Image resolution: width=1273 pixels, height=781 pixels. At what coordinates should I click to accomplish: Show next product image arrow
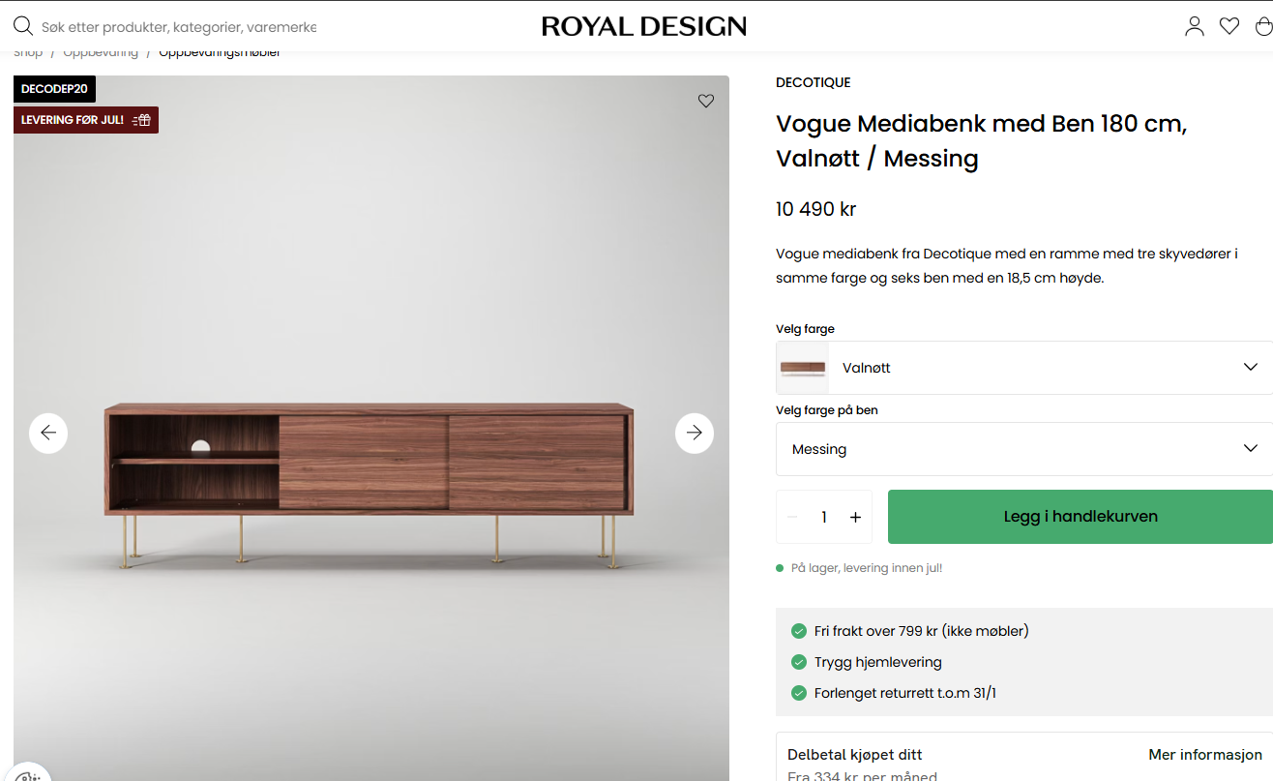(x=695, y=434)
